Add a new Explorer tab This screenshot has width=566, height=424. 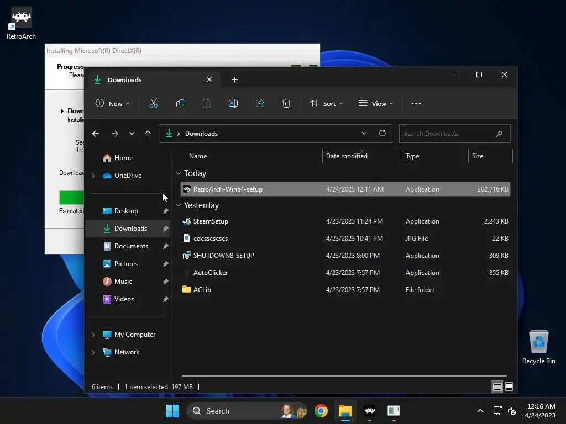click(x=234, y=79)
